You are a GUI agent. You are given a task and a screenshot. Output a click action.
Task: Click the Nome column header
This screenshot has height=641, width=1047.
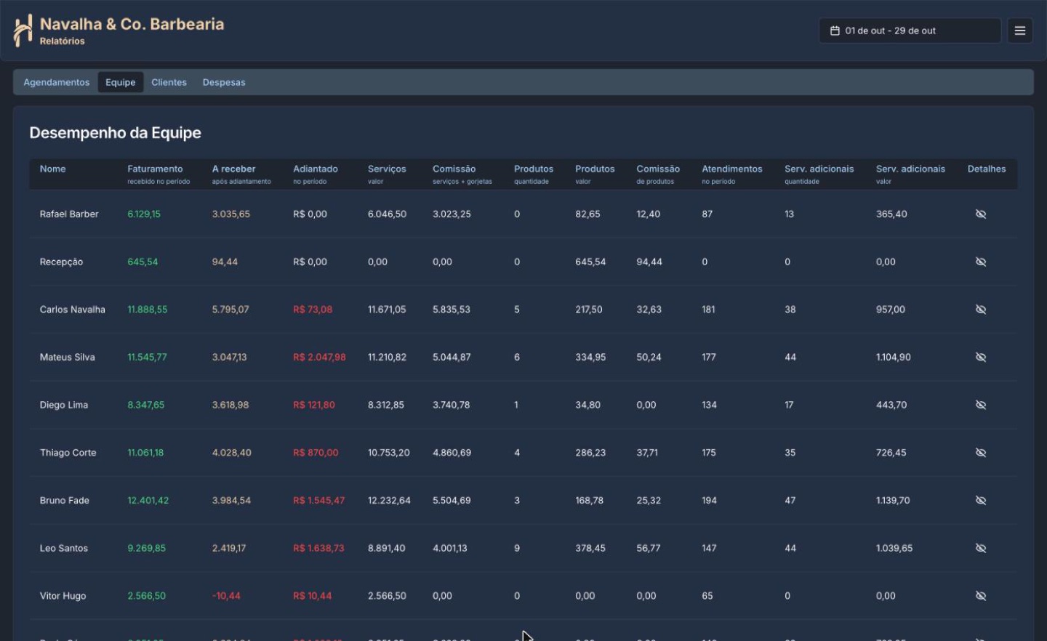(53, 169)
